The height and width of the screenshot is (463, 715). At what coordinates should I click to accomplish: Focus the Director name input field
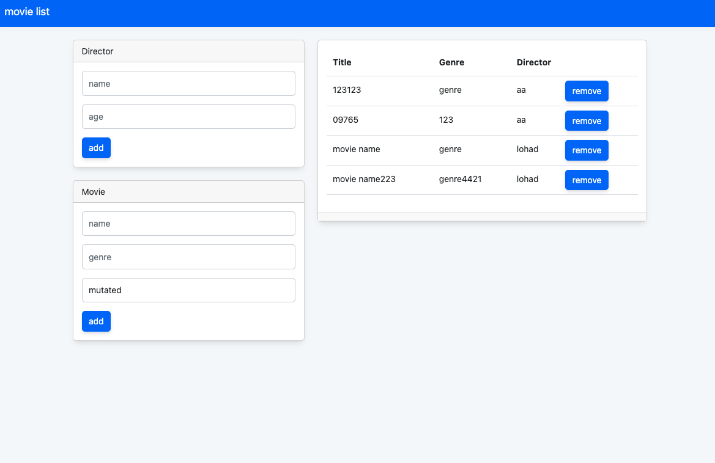click(188, 83)
